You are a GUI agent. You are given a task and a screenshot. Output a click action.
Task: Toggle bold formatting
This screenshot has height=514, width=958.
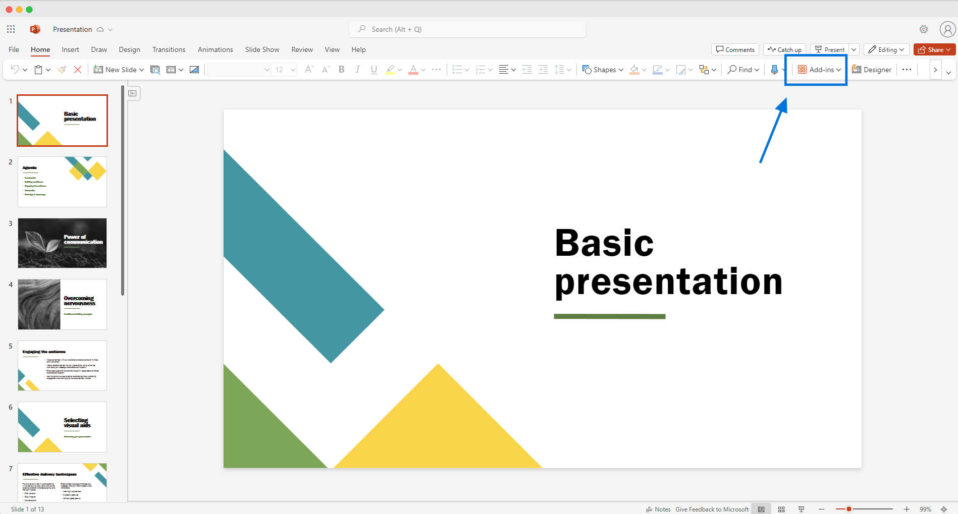342,69
